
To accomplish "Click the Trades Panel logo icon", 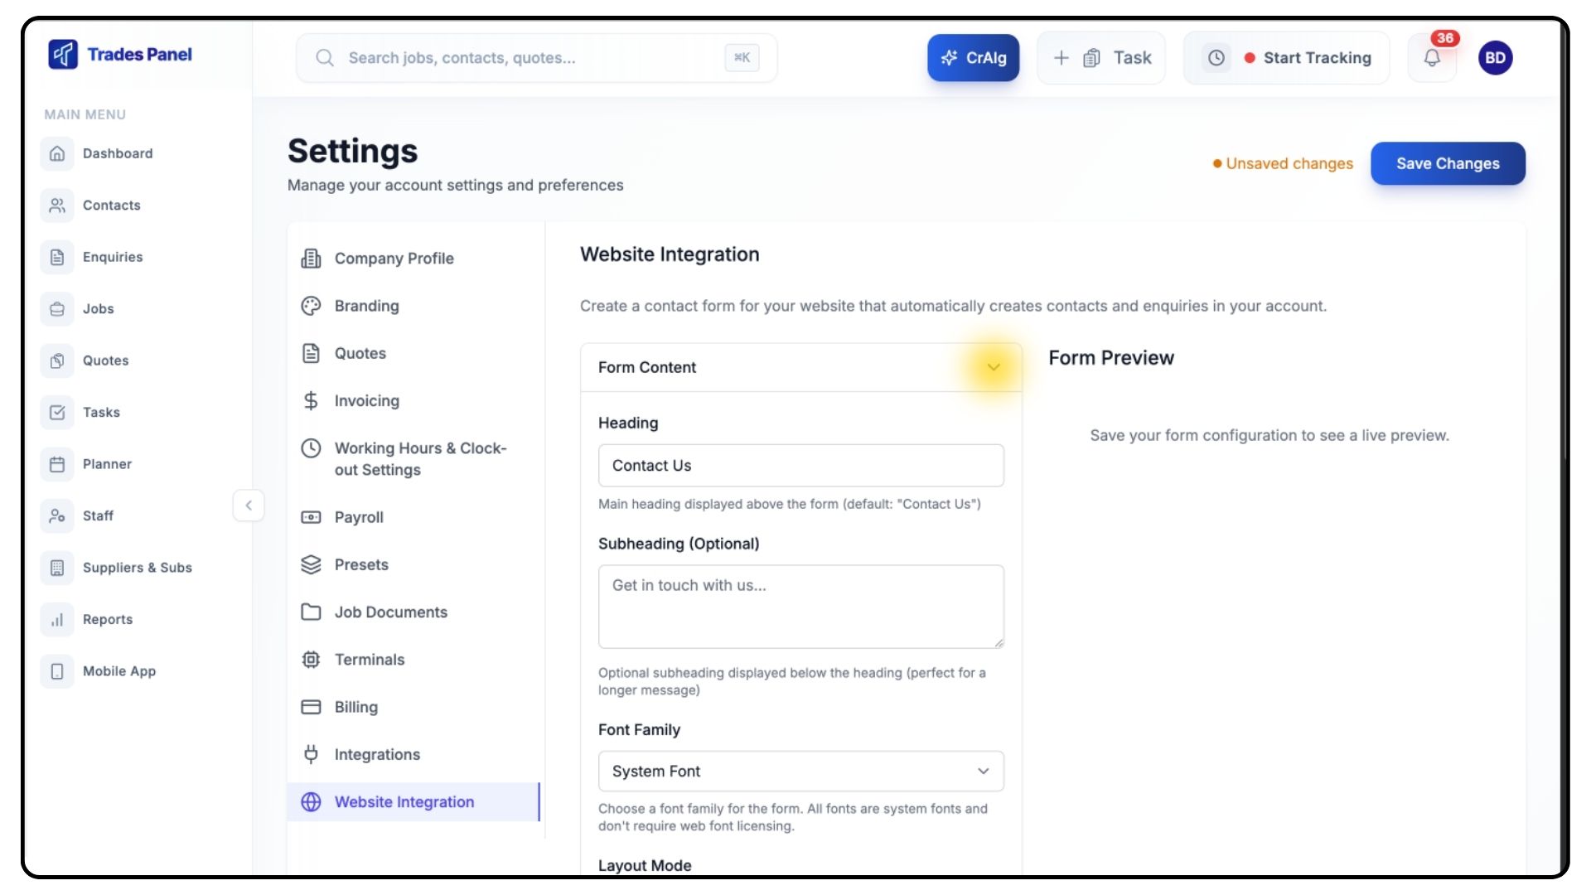I will tap(63, 55).
